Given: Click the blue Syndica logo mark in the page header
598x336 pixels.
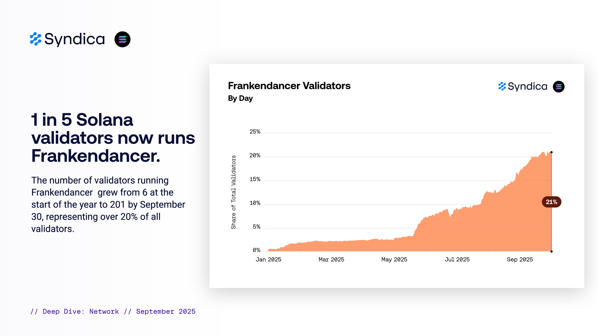Looking at the screenshot, I should (x=36, y=39).
